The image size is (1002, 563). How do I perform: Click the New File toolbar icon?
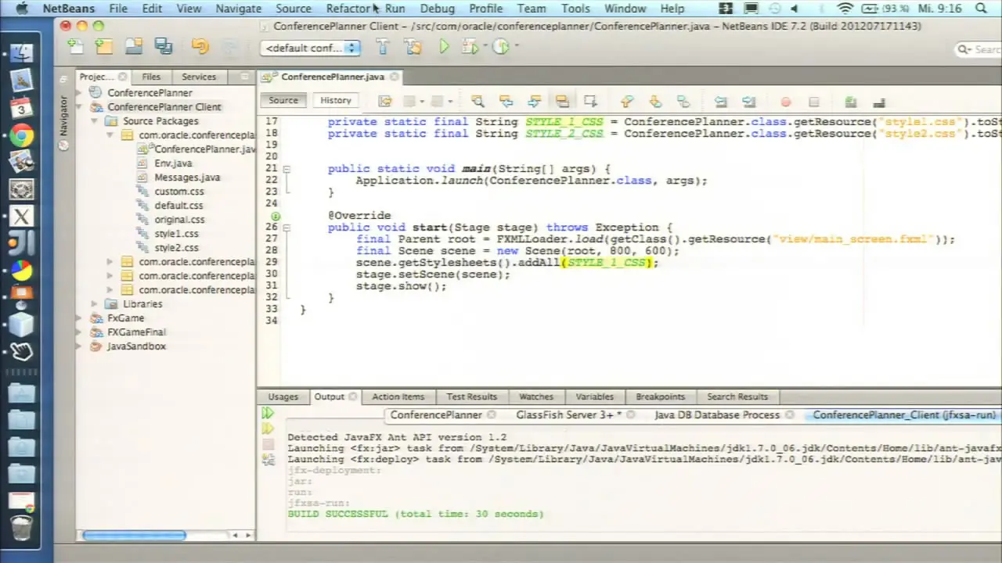(75, 47)
